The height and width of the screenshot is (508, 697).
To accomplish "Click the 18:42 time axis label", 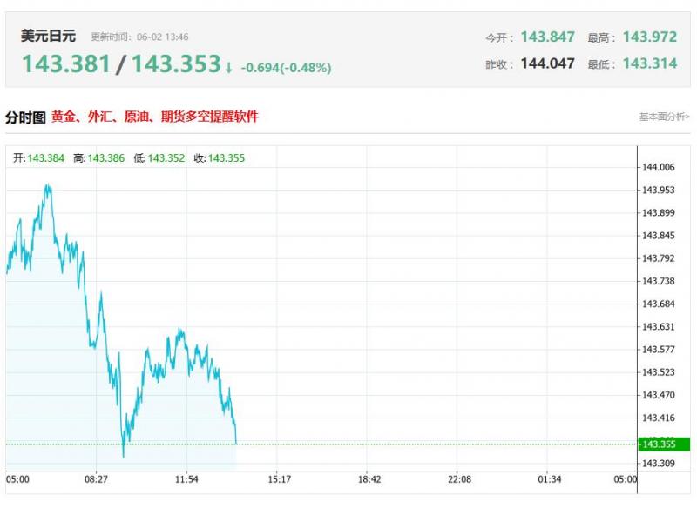I will pyautogui.click(x=369, y=479).
